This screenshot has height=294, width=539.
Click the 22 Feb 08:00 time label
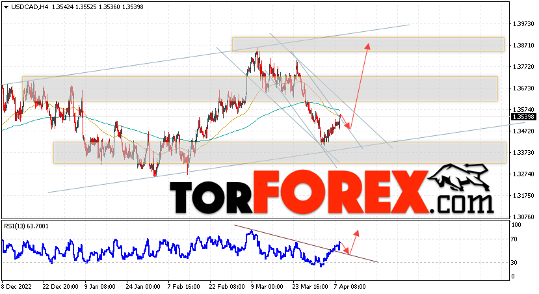[227, 286]
